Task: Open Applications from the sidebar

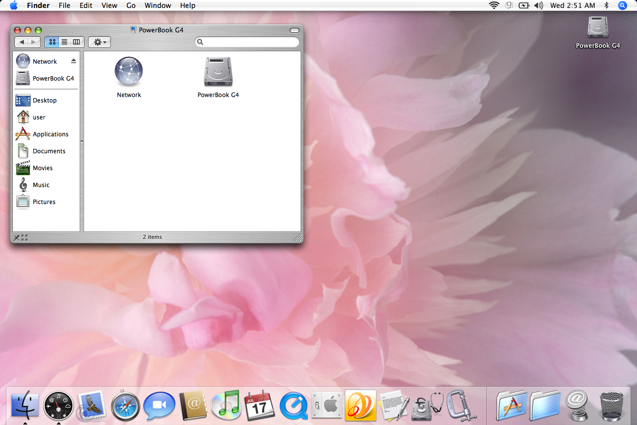Action: click(x=42, y=134)
